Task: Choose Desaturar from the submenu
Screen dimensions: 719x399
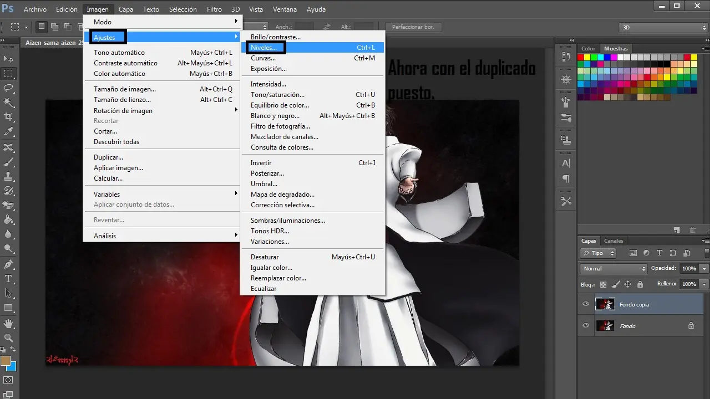Action: pyautogui.click(x=312, y=257)
